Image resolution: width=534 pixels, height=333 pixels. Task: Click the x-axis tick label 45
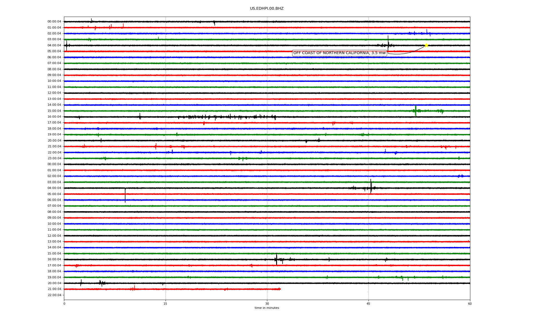pos(369,304)
